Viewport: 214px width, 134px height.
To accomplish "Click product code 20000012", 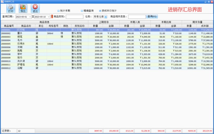I will coord(9,68).
